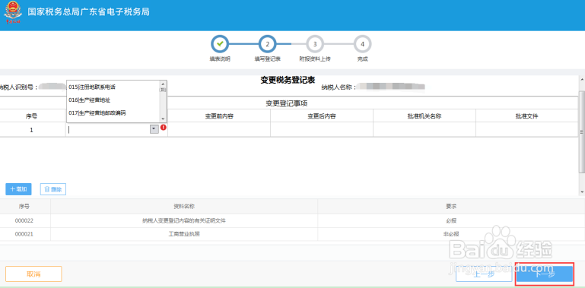The height and width of the screenshot is (288, 585).
Task: Click the 变更税务登记表 heading
Action: coord(288,80)
